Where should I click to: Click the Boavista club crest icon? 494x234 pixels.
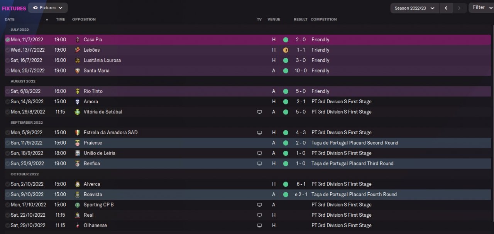point(78,194)
